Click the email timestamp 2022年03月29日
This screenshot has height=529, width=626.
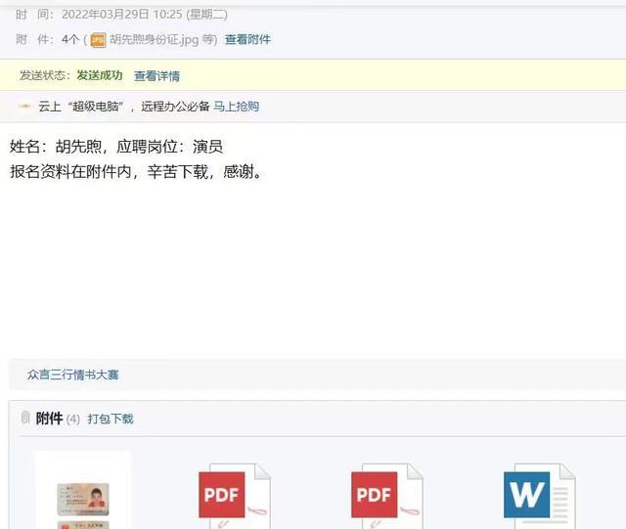105,15
